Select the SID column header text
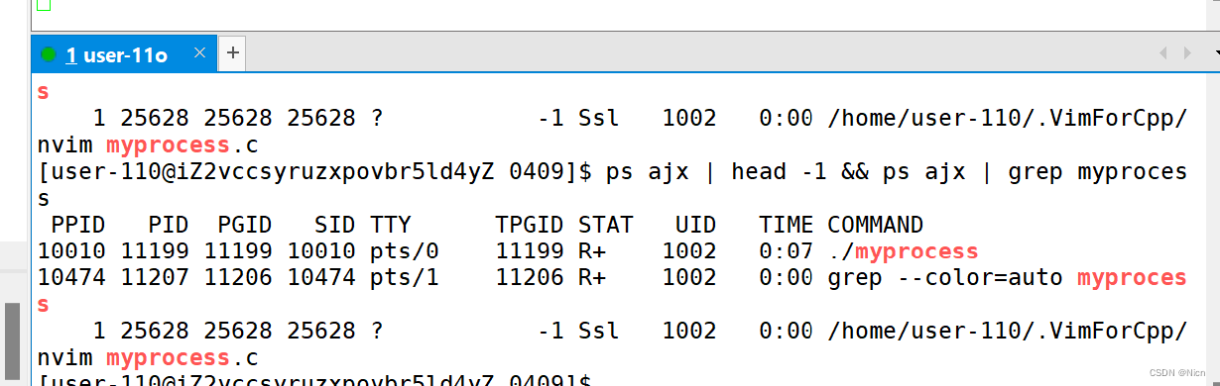 [334, 225]
